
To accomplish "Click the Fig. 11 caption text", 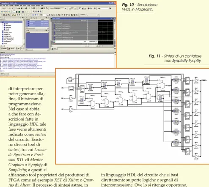I will coord(175,58).
